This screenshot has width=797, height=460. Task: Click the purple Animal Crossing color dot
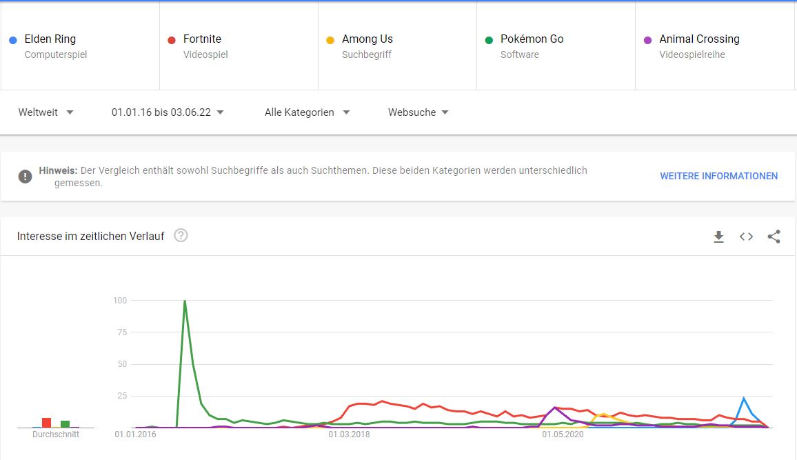[647, 40]
